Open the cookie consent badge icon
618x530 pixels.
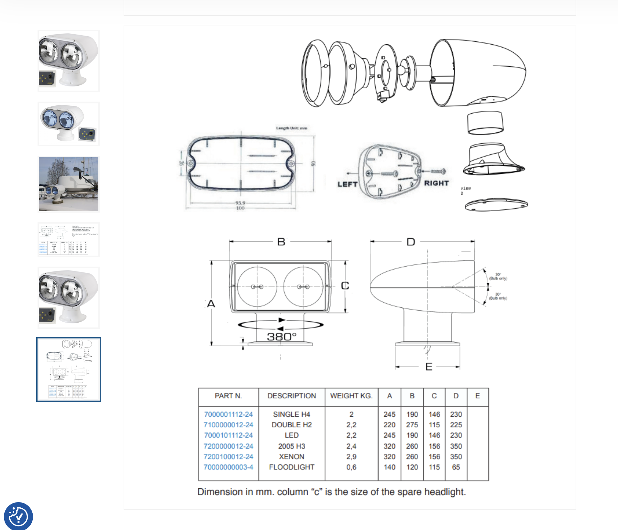click(x=18, y=516)
